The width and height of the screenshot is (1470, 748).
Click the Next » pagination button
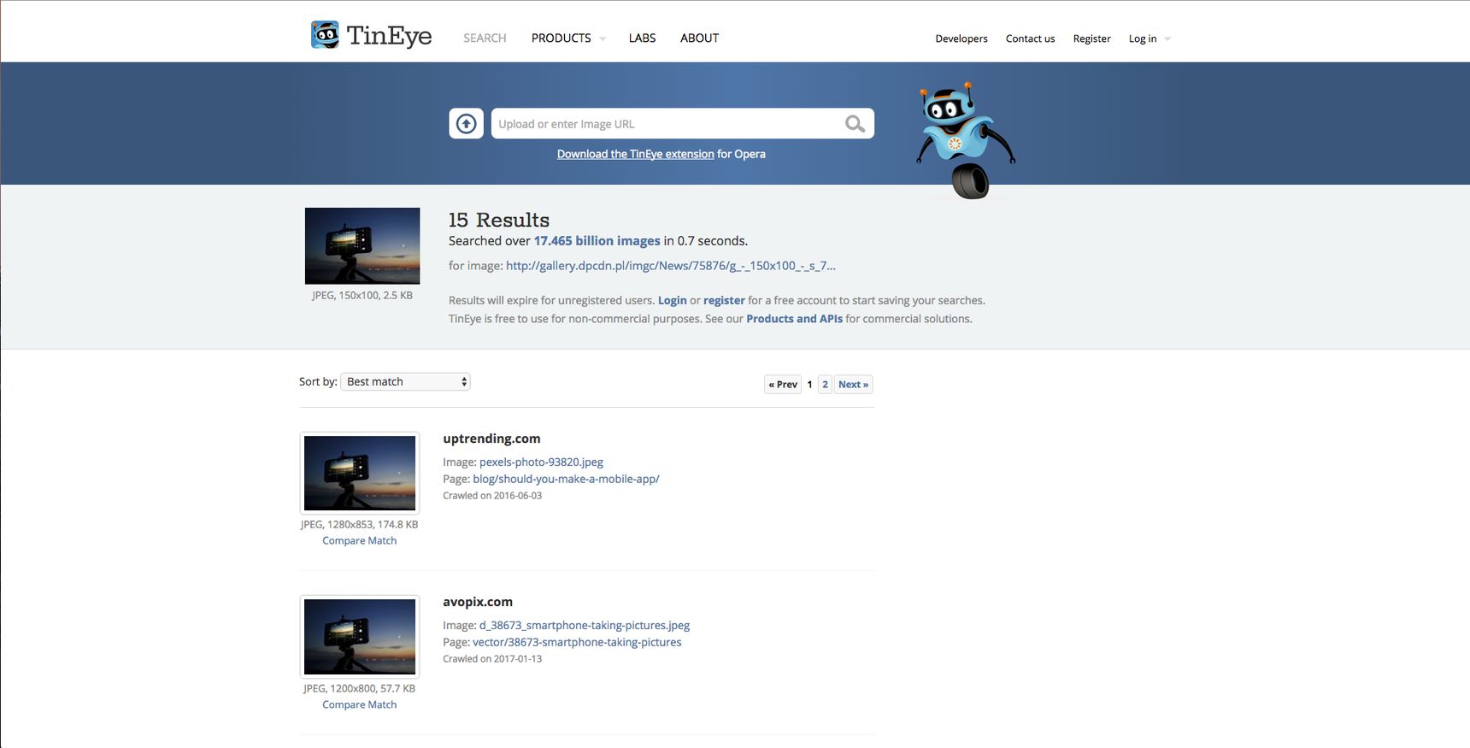[853, 385]
